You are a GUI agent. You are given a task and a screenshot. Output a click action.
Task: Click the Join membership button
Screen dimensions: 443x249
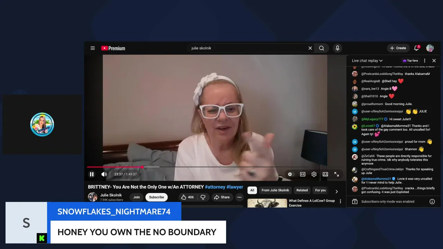click(x=137, y=197)
